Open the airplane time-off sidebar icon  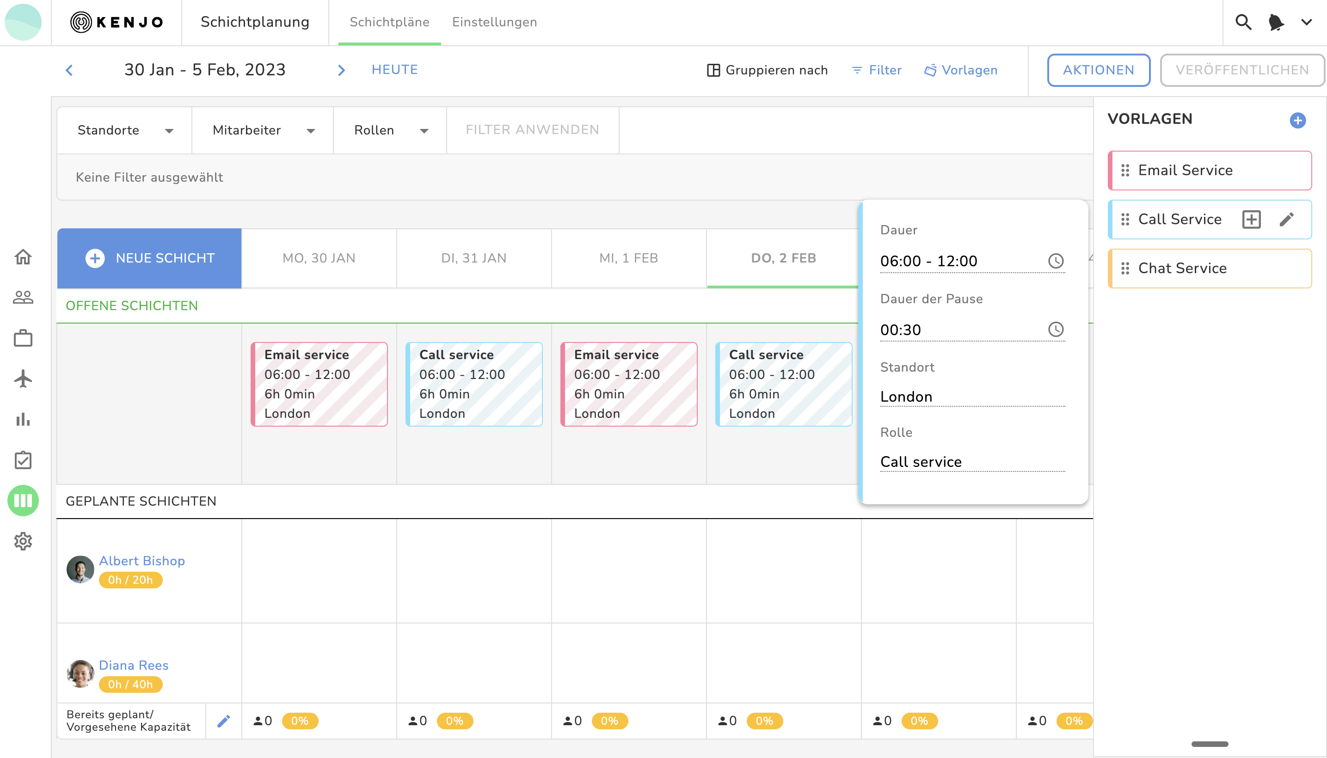(x=23, y=379)
